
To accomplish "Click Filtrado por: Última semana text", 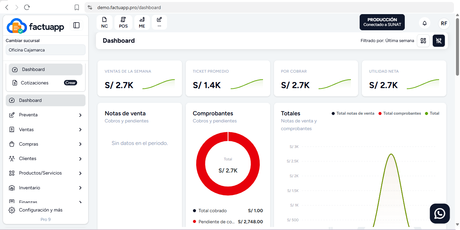I will [387, 41].
